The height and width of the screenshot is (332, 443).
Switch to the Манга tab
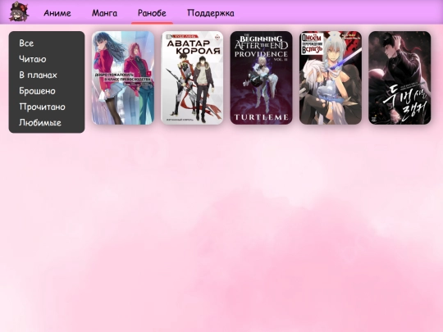click(104, 13)
